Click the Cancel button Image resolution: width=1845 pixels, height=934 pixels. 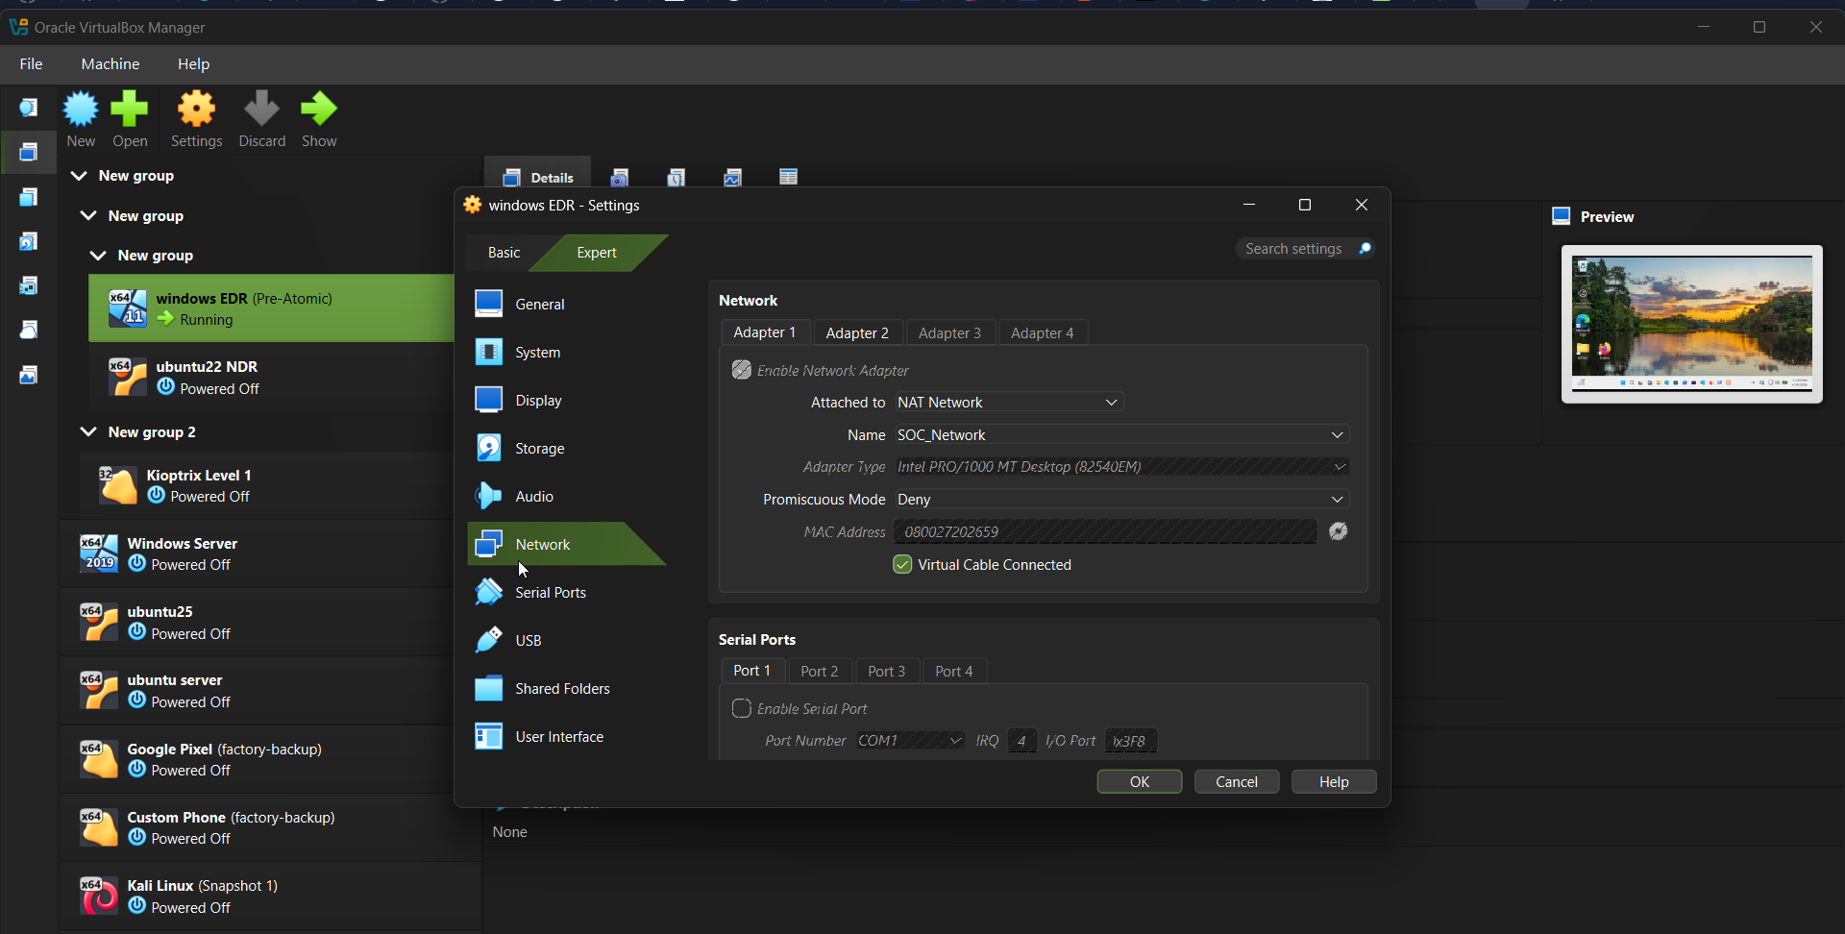tap(1236, 782)
